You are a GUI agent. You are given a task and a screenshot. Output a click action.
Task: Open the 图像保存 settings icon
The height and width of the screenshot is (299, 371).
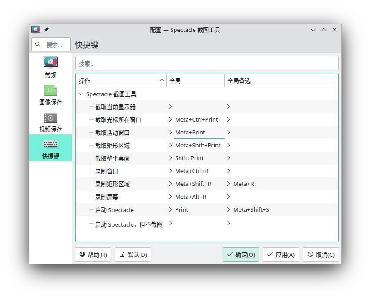[x=50, y=91]
